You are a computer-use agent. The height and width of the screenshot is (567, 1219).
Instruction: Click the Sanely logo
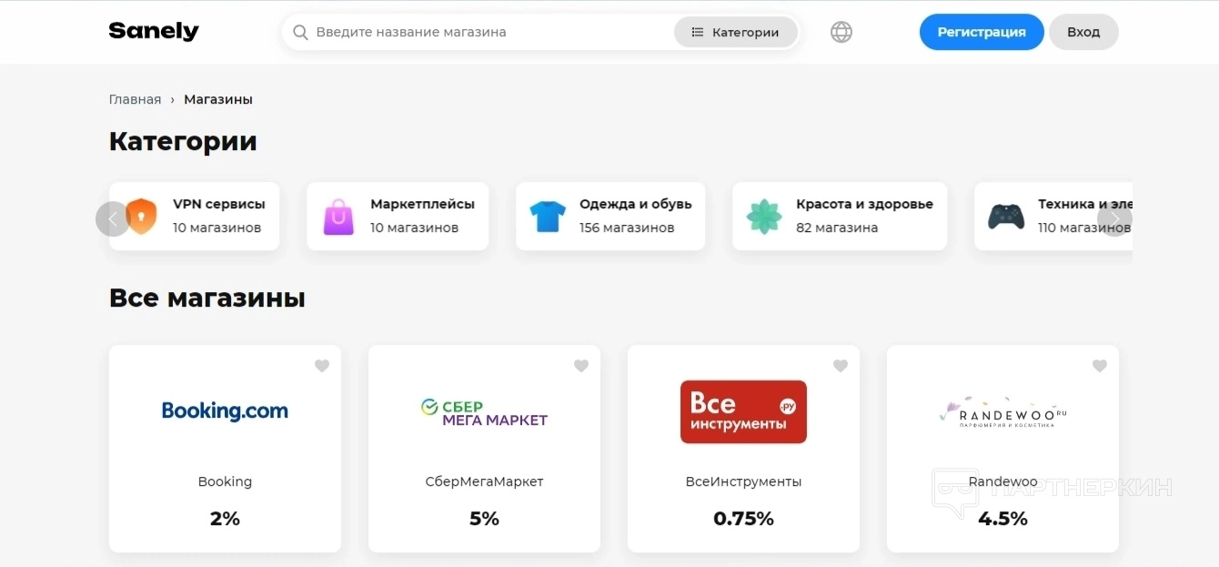click(154, 31)
